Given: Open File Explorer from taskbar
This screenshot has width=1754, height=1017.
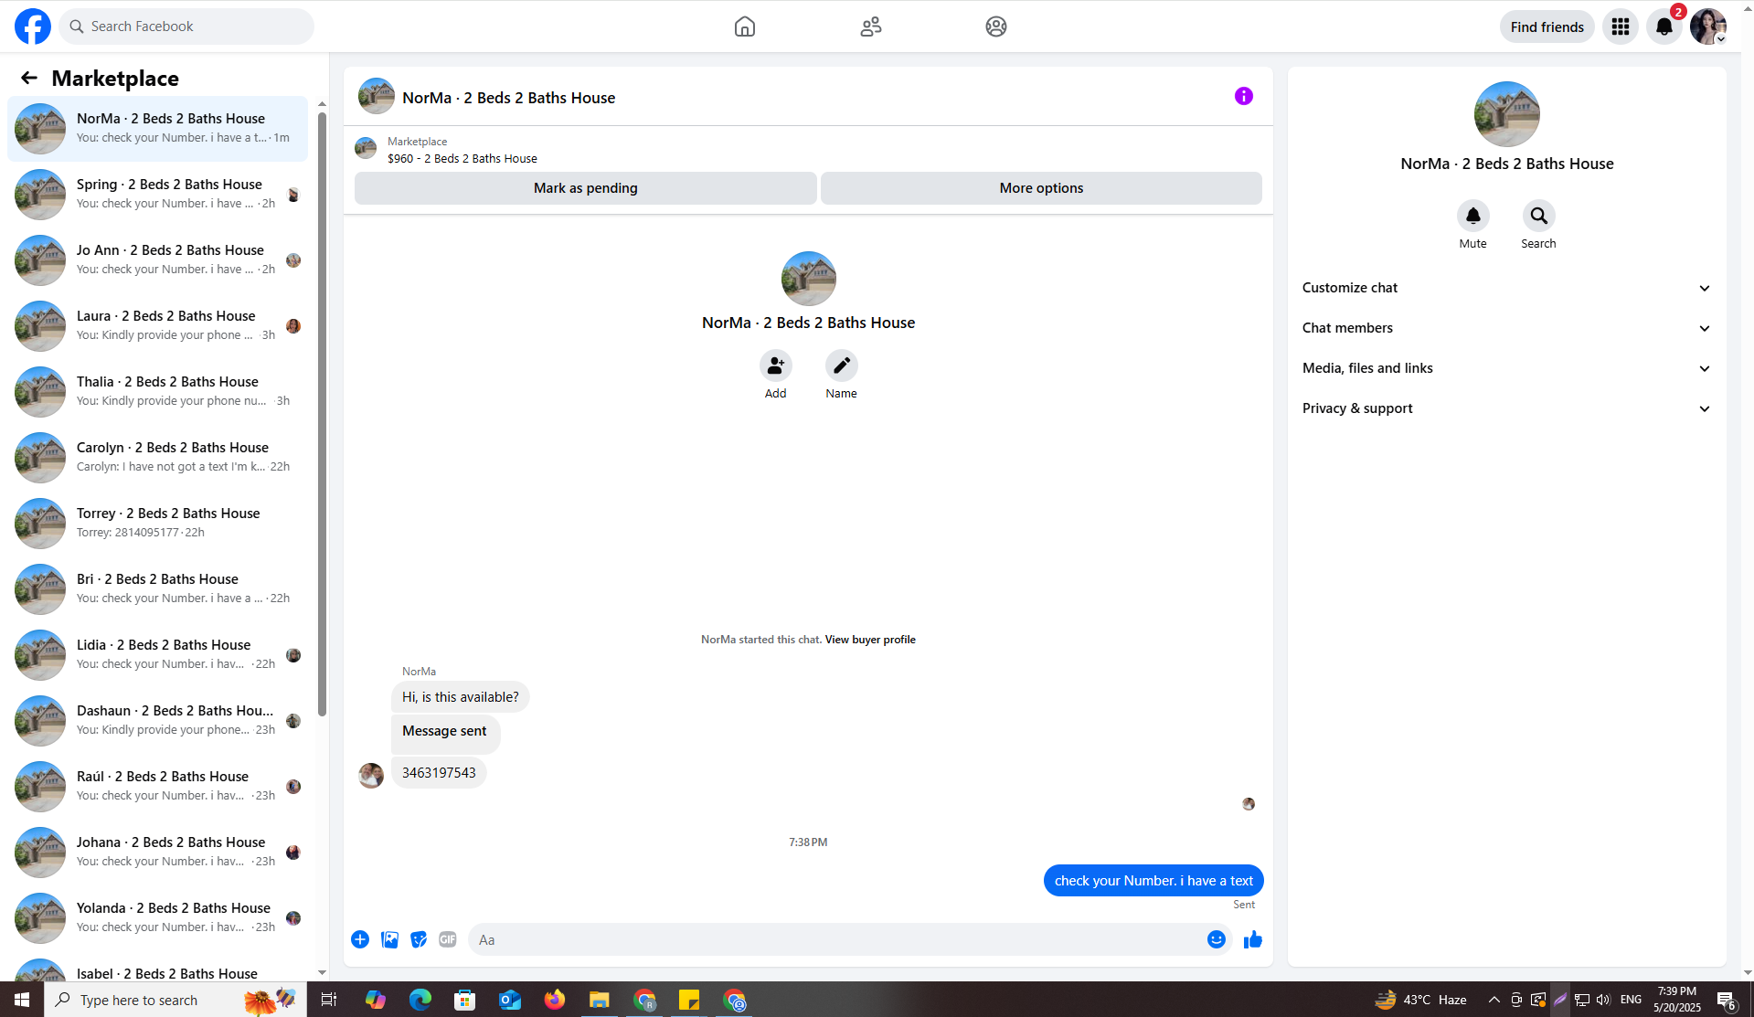Looking at the screenshot, I should point(600,1000).
